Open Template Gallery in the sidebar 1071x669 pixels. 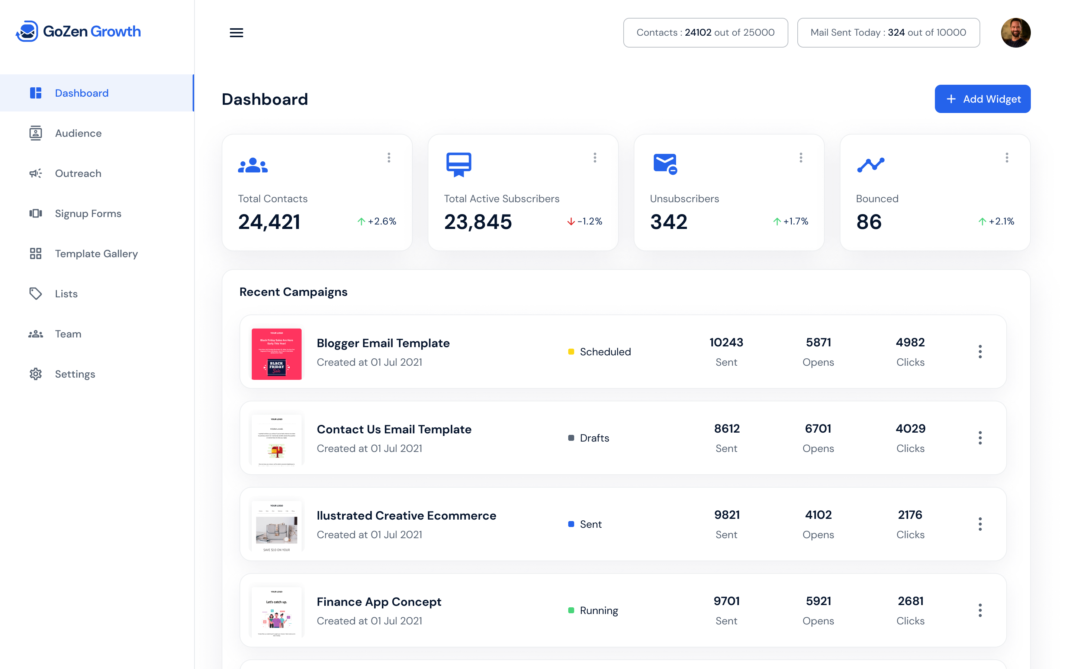[97, 253]
